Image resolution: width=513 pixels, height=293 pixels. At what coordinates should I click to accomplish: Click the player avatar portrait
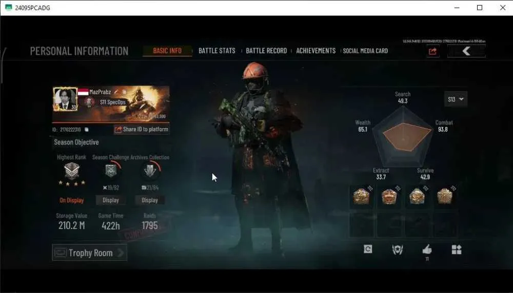[x=65, y=99]
